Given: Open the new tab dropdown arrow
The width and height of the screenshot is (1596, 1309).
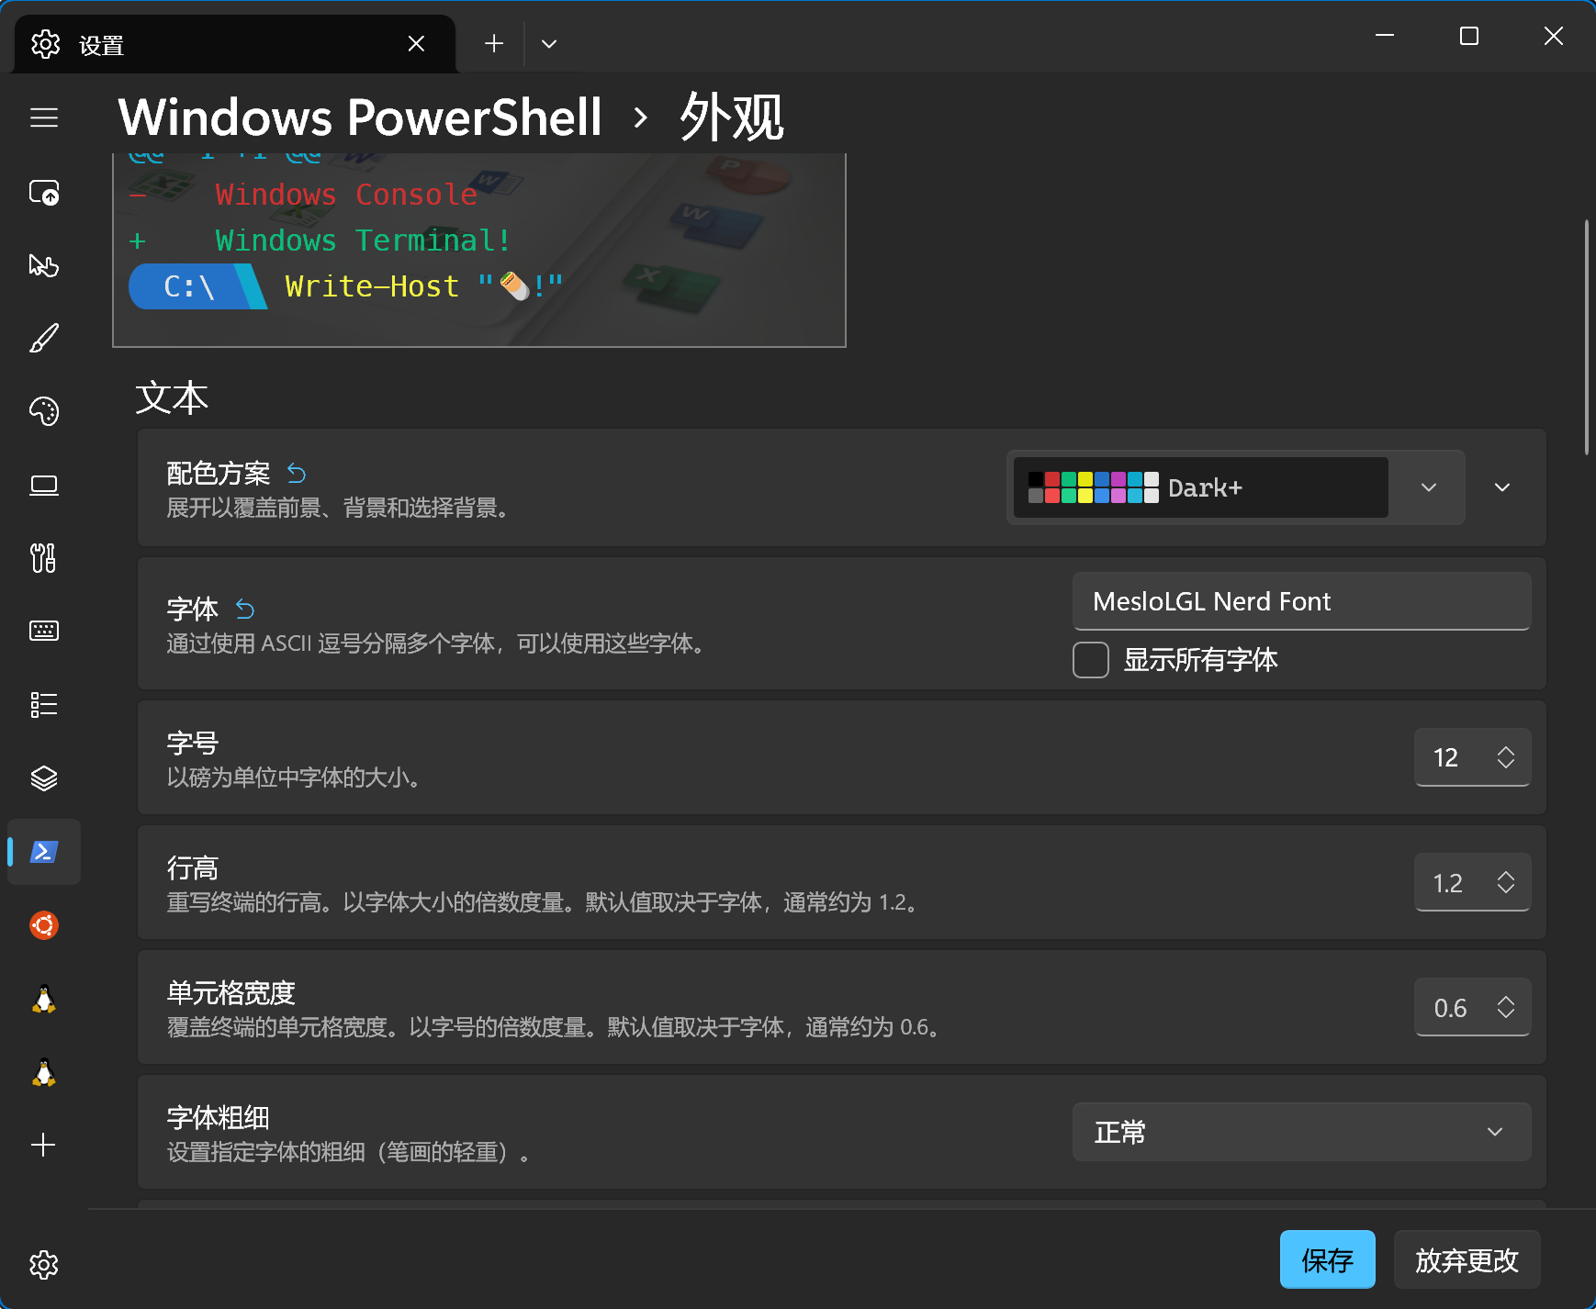Looking at the screenshot, I should click(549, 44).
